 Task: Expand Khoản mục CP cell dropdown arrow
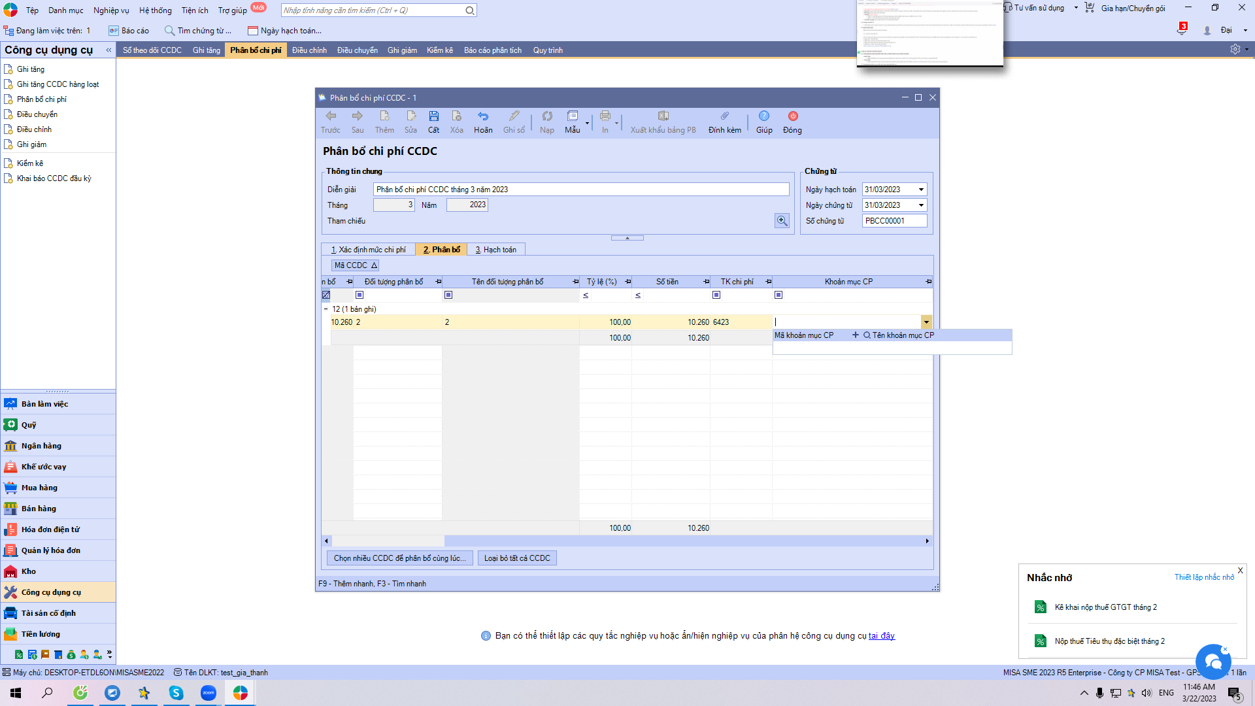[x=926, y=322]
